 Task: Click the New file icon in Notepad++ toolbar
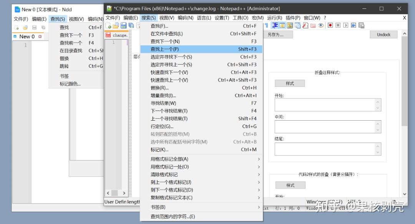(108, 25)
